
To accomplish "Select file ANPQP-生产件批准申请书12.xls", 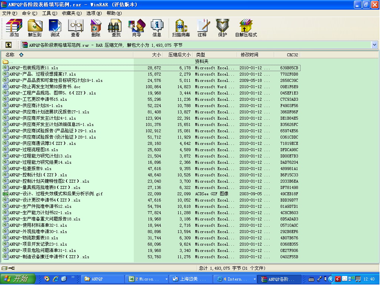I will (150, 206).
